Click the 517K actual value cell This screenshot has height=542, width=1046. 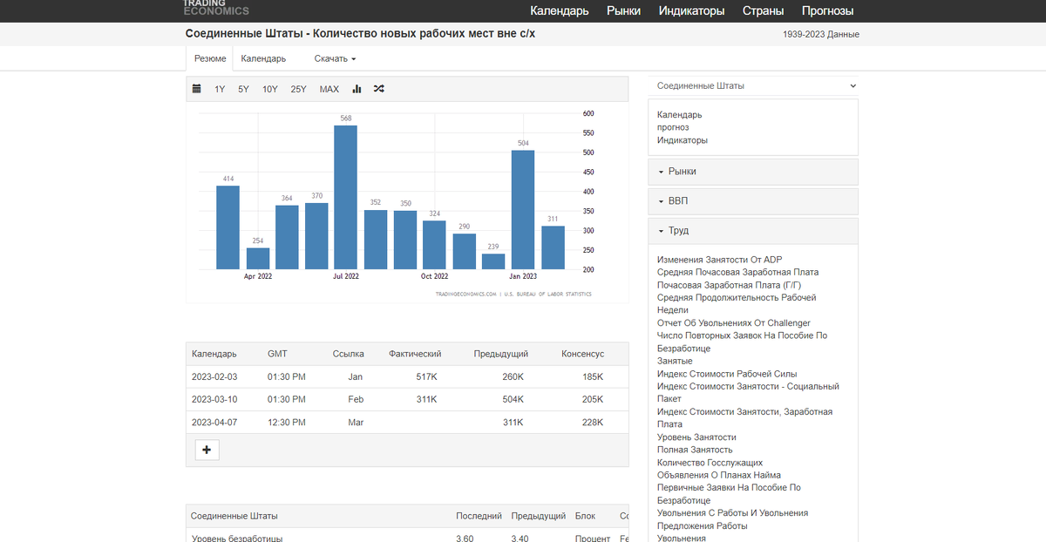(427, 376)
